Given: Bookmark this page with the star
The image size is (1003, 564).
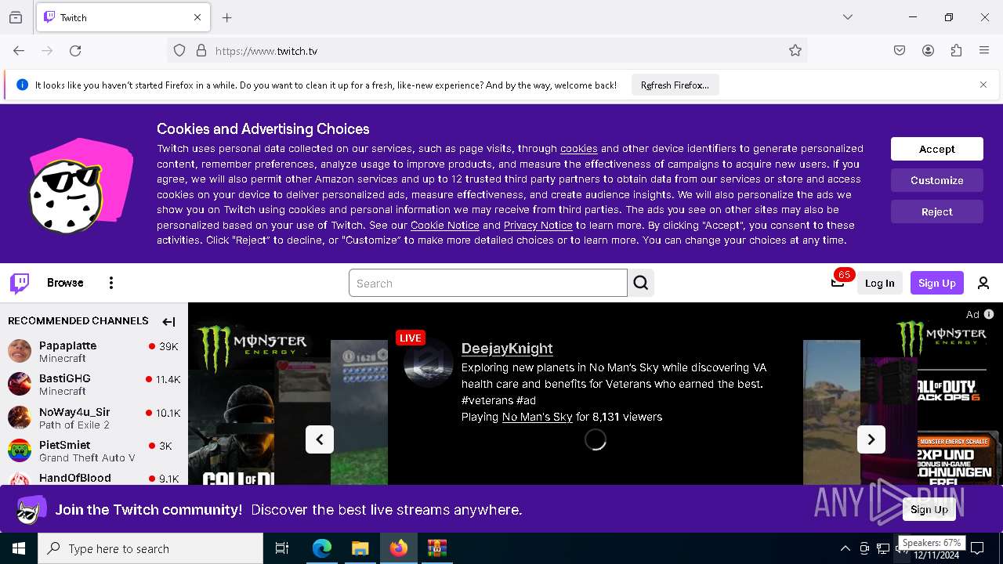Looking at the screenshot, I should pos(795,51).
